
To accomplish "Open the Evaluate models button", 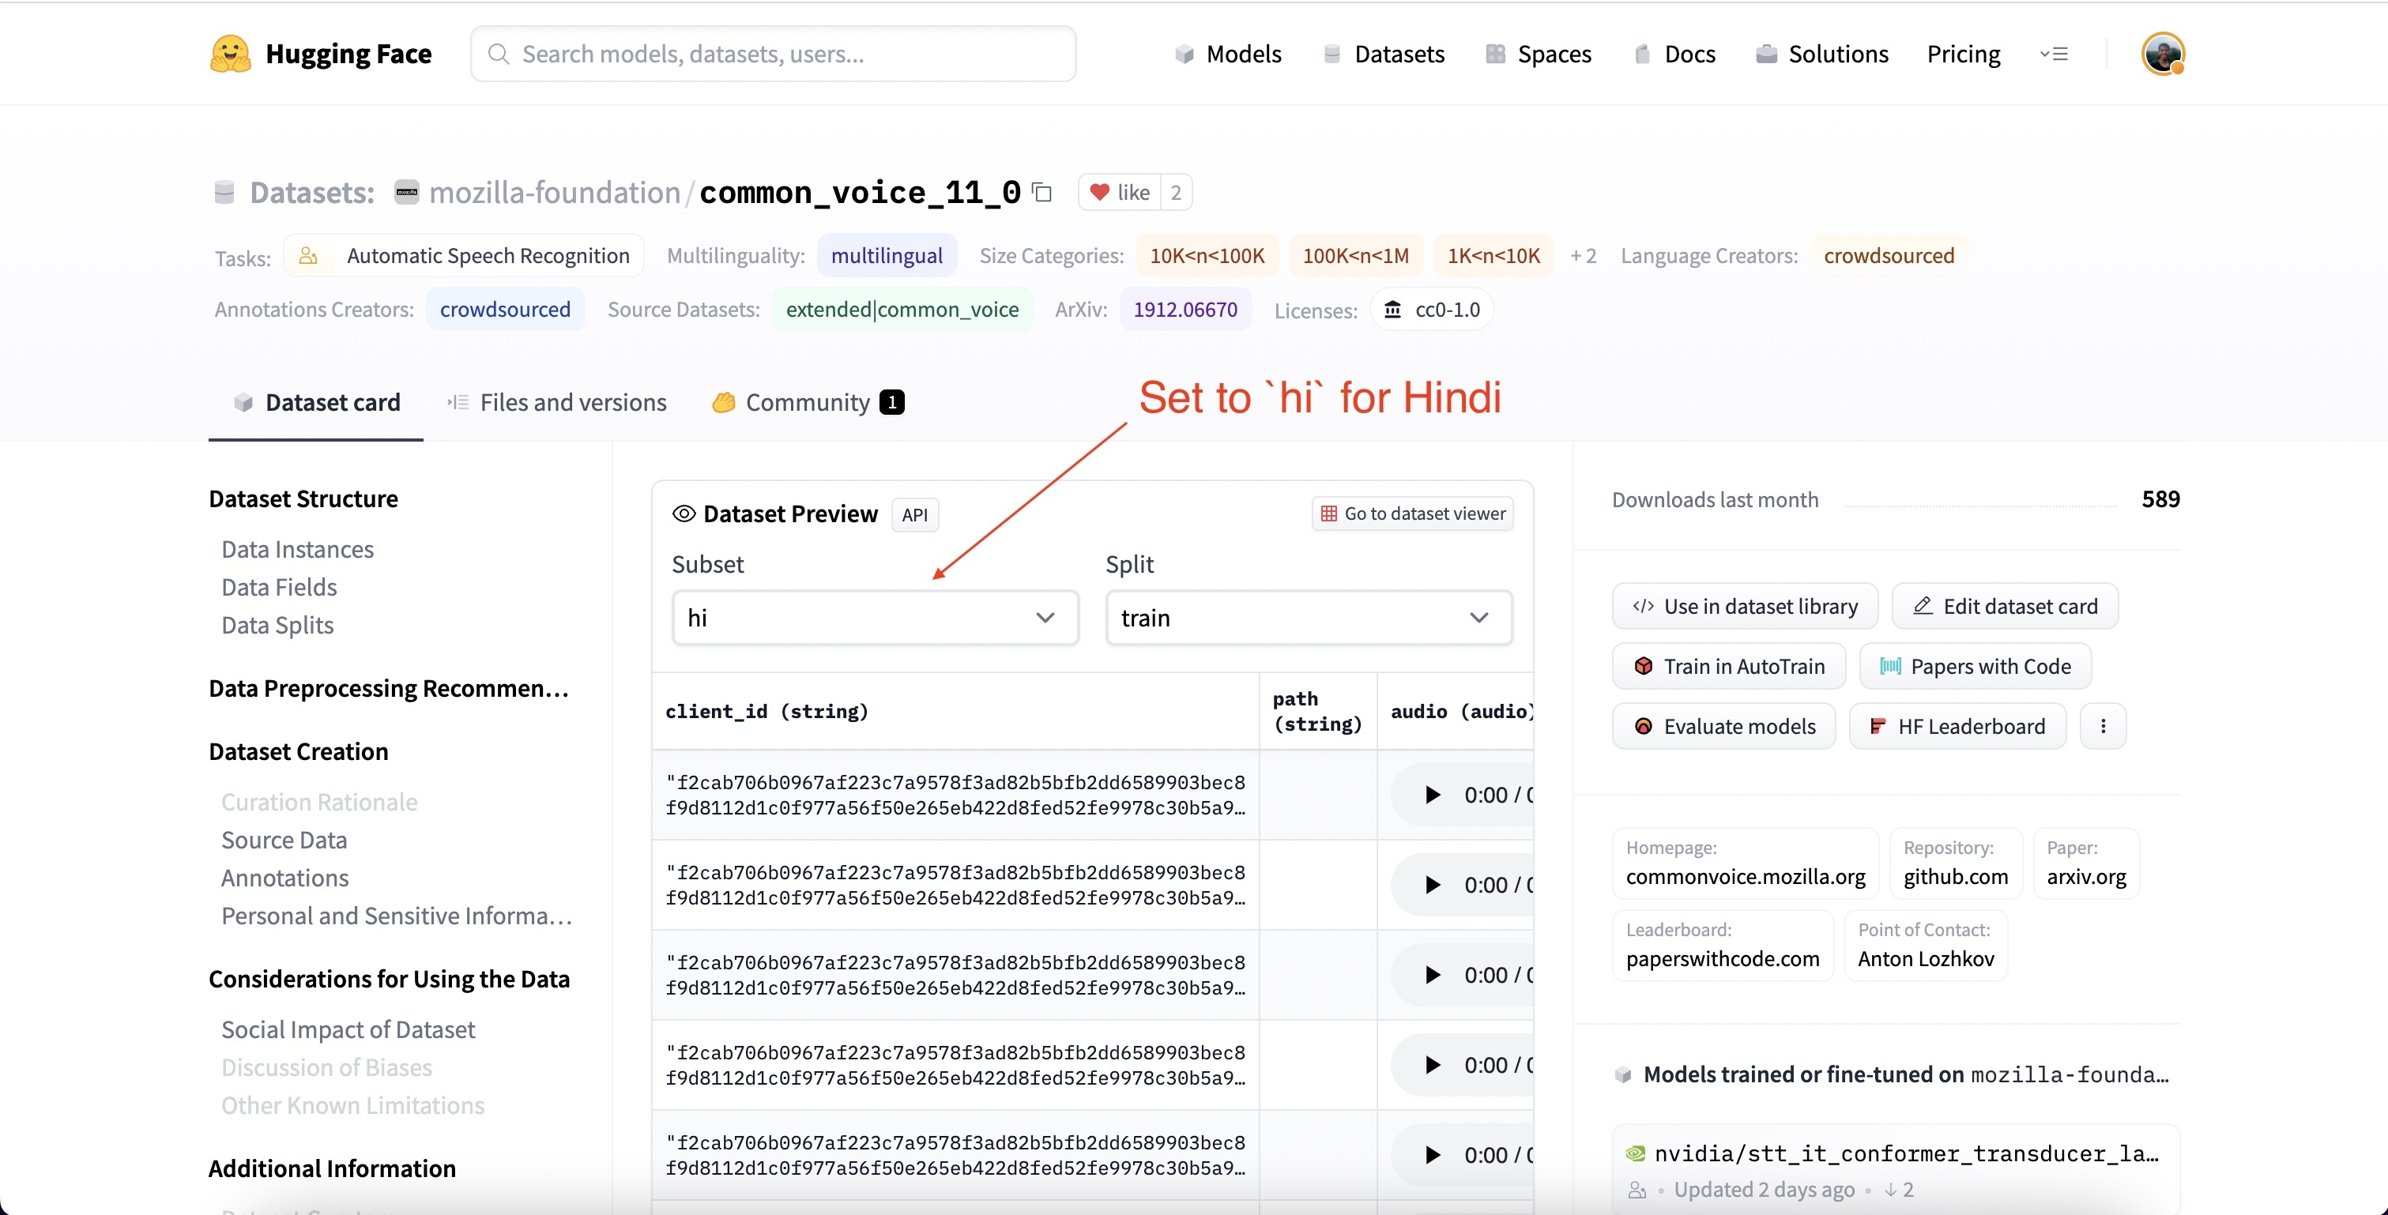I will pyautogui.click(x=1724, y=727).
